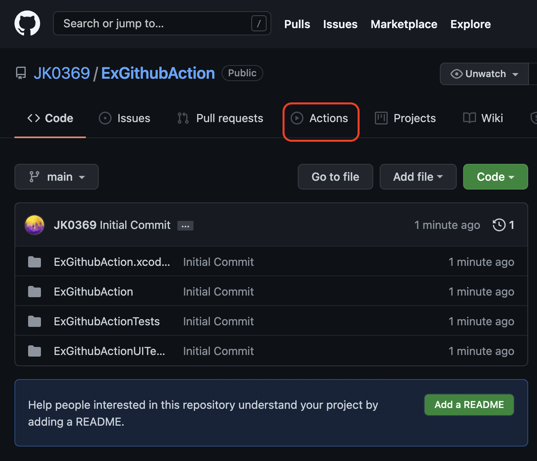Screen dimensions: 537x461
Task: Click the repository icon beside JK0369
Action: [x=21, y=73]
